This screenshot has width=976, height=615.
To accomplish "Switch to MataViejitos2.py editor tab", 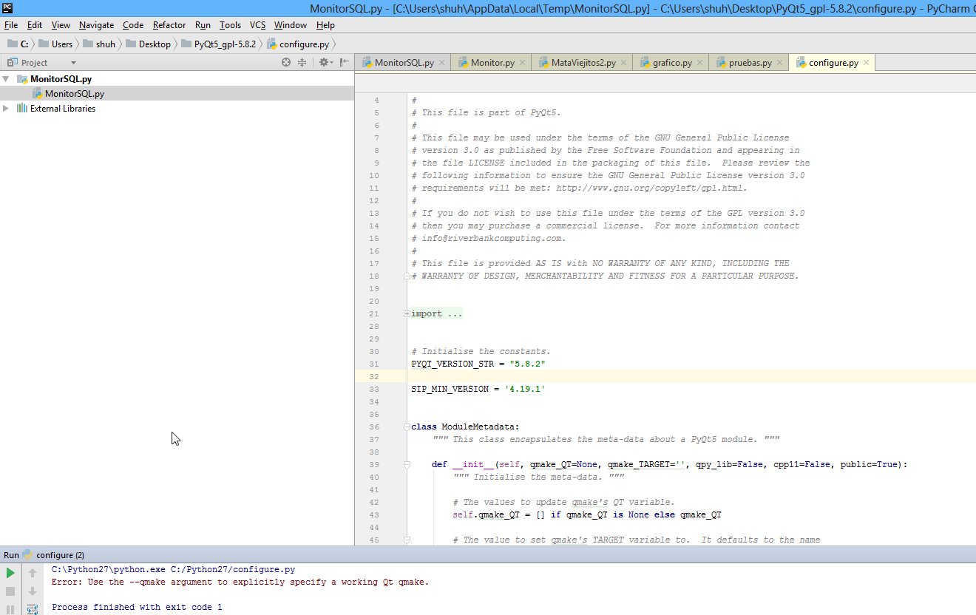I will (583, 63).
